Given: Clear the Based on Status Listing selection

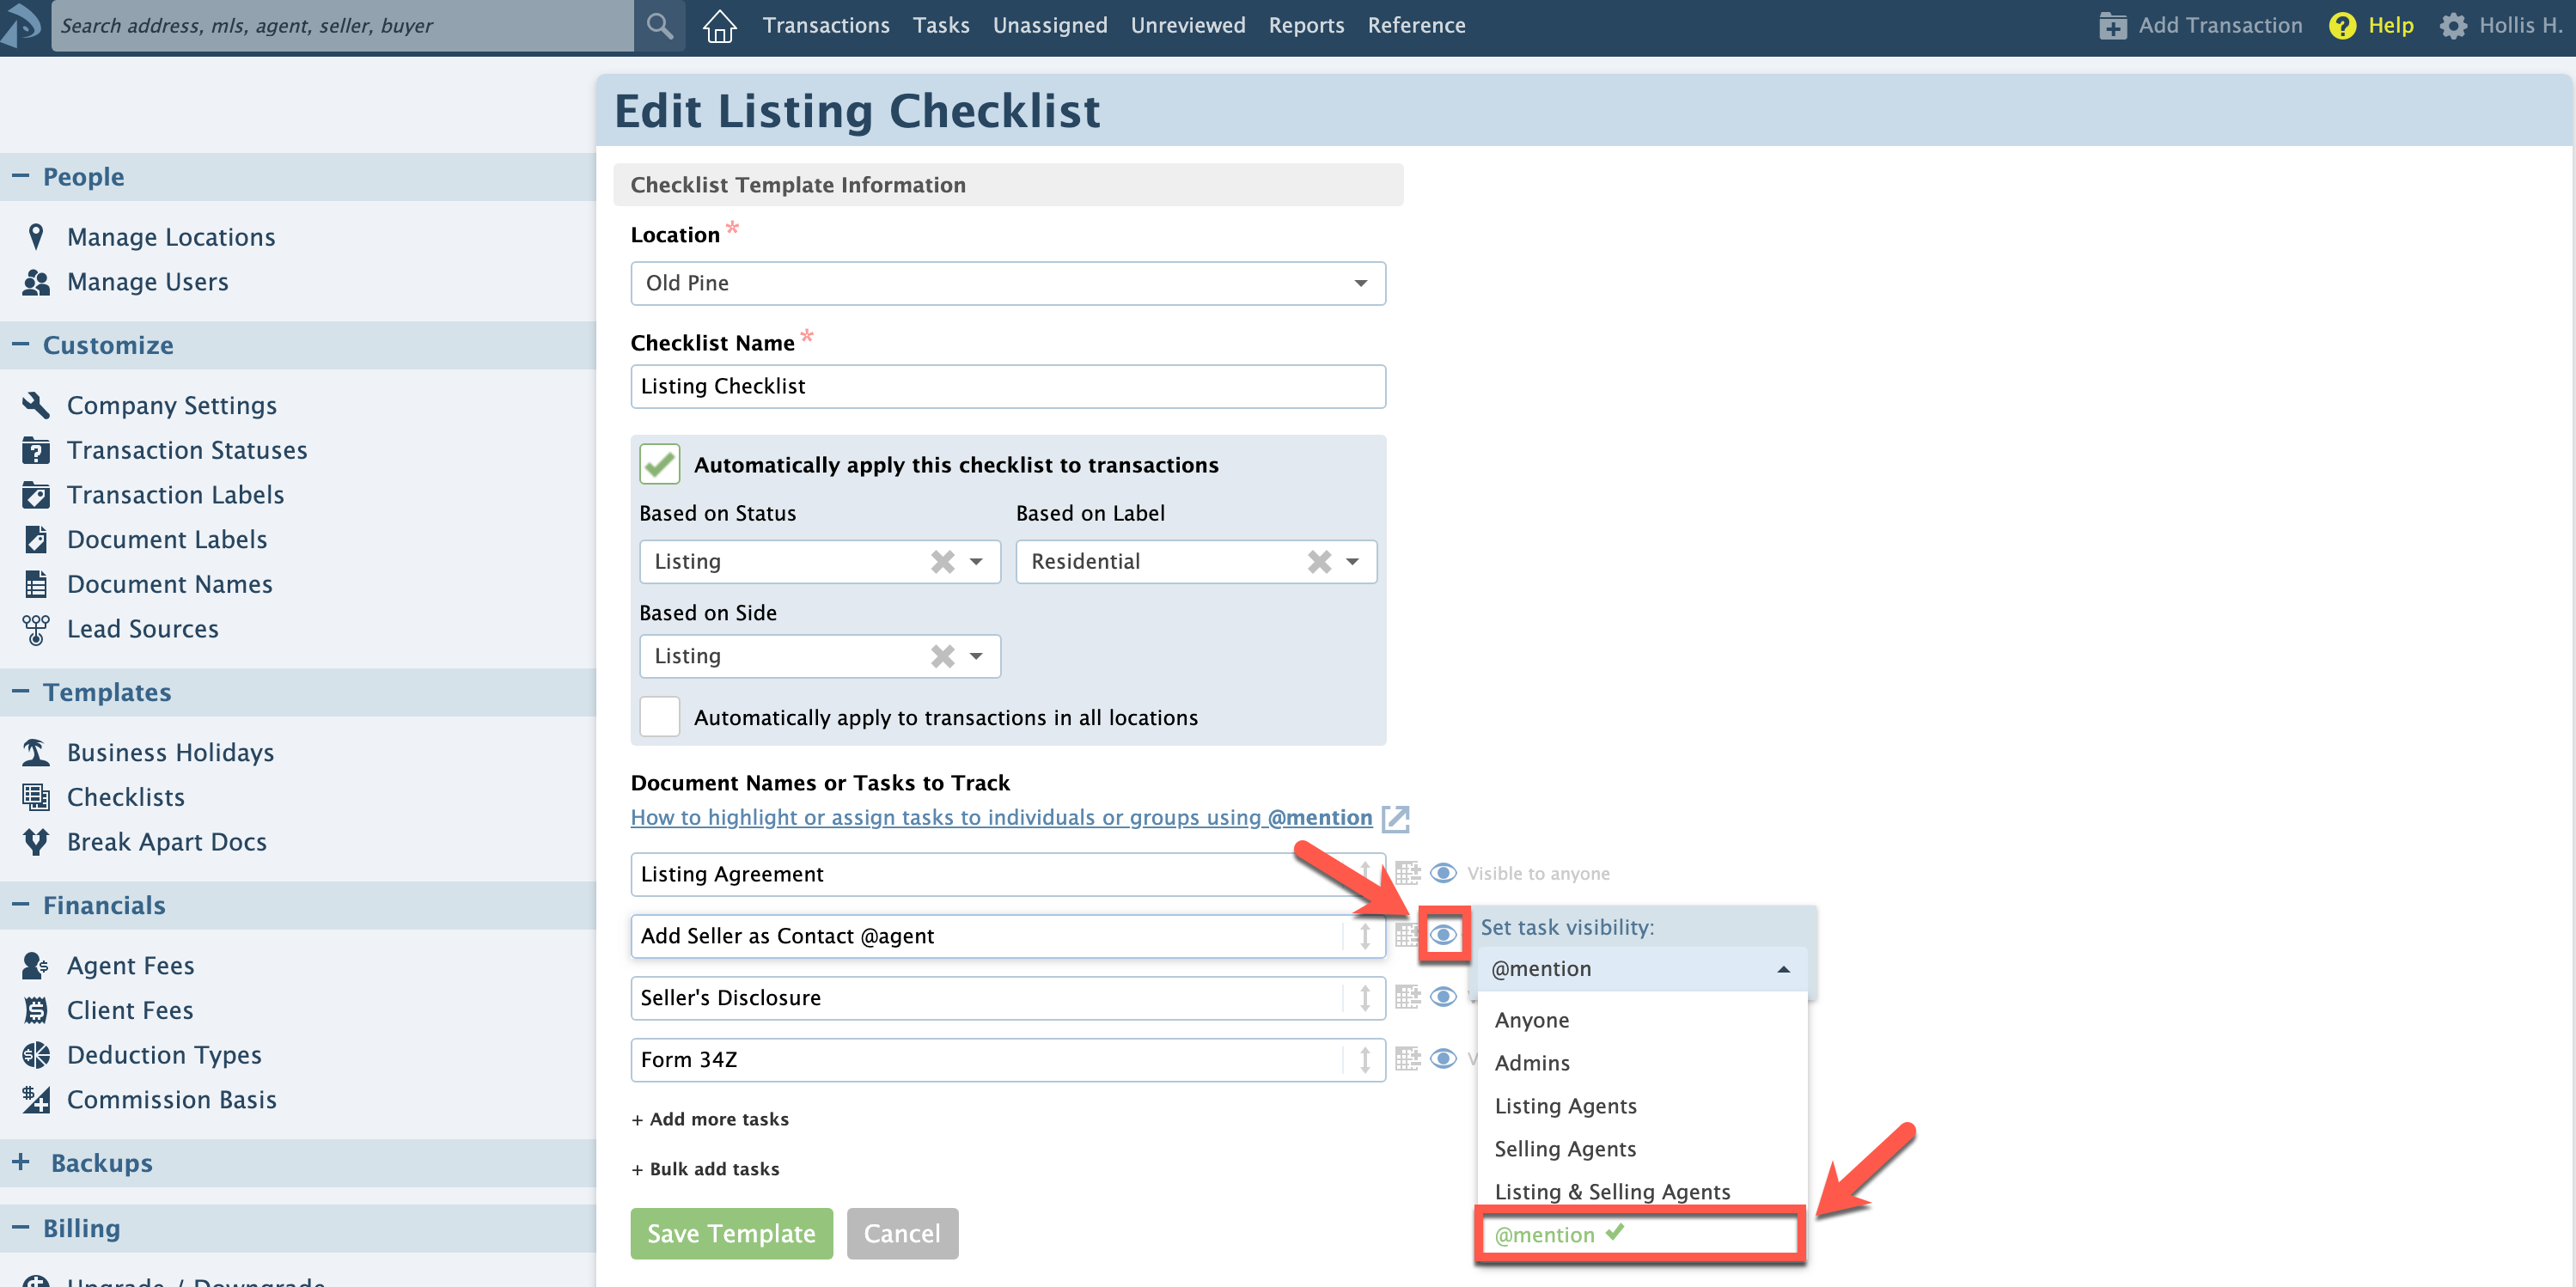Looking at the screenshot, I should pyautogui.click(x=942, y=562).
